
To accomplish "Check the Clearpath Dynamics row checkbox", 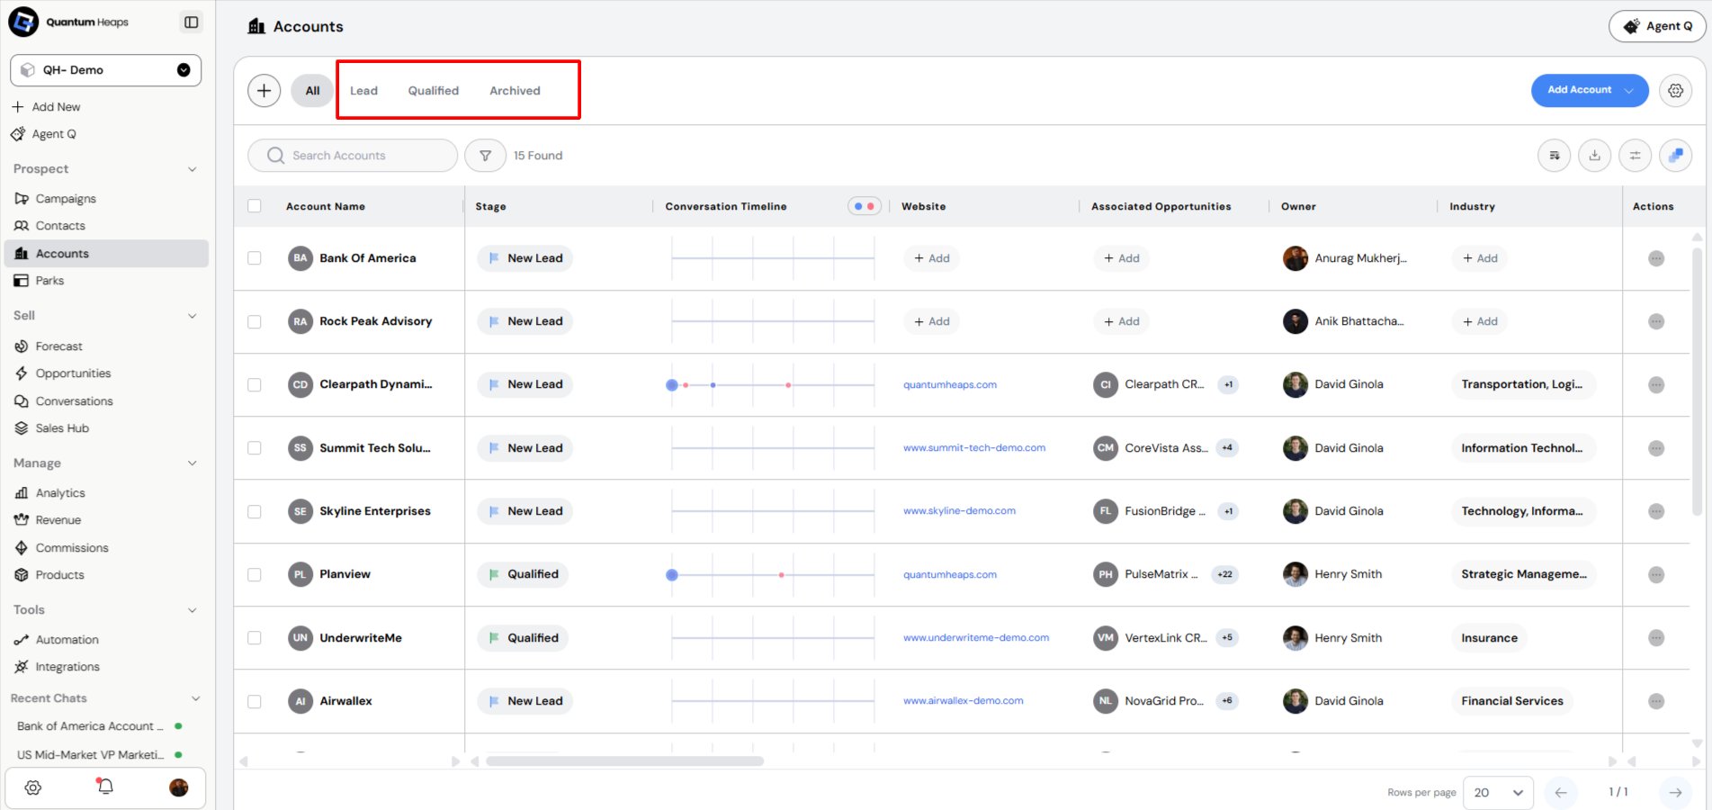I will 255,384.
